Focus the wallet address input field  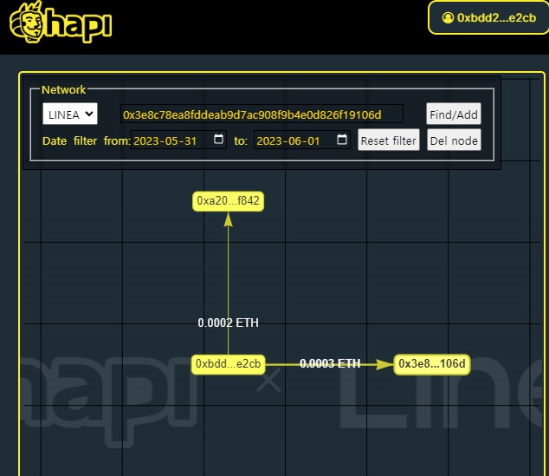[262, 114]
